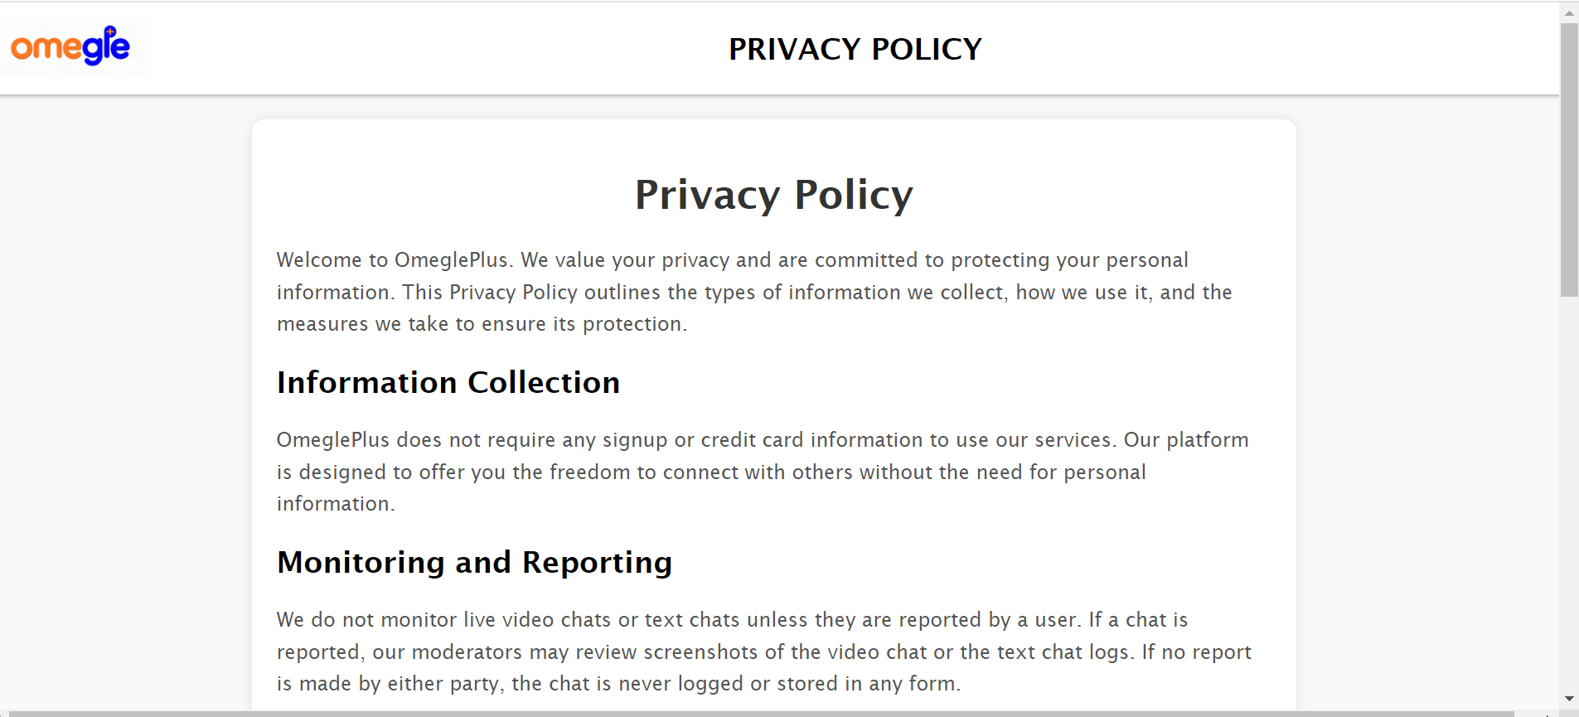Click the PRIVACY POLICY title in the top bar
This screenshot has height=717, width=1579.
855,49
